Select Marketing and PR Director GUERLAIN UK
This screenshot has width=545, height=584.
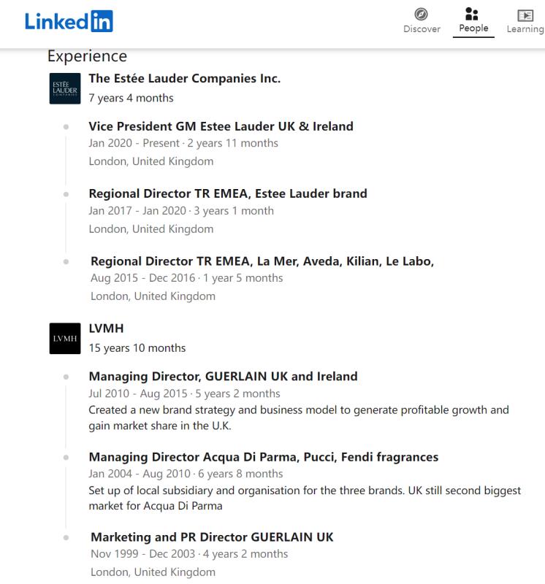[212, 537]
